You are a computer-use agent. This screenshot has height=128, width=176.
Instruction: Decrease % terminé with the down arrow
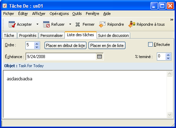click(x=168, y=58)
